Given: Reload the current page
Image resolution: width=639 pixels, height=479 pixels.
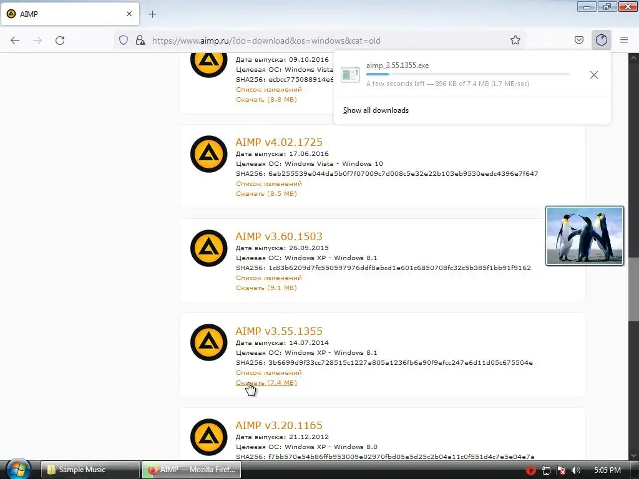Looking at the screenshot, I should pyautogui.click(x=60, y=41).
